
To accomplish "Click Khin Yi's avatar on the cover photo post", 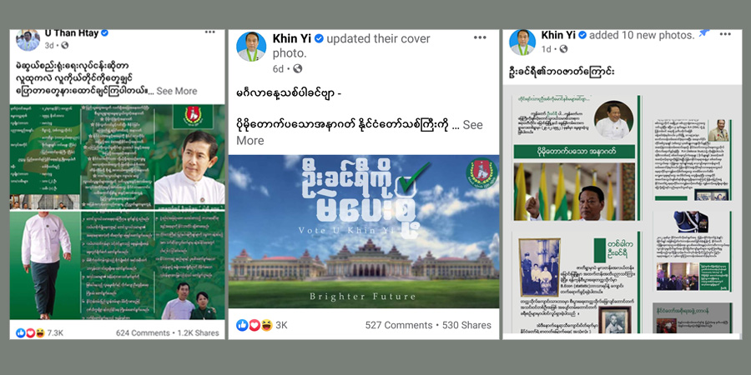I will (x=251, y=47).
